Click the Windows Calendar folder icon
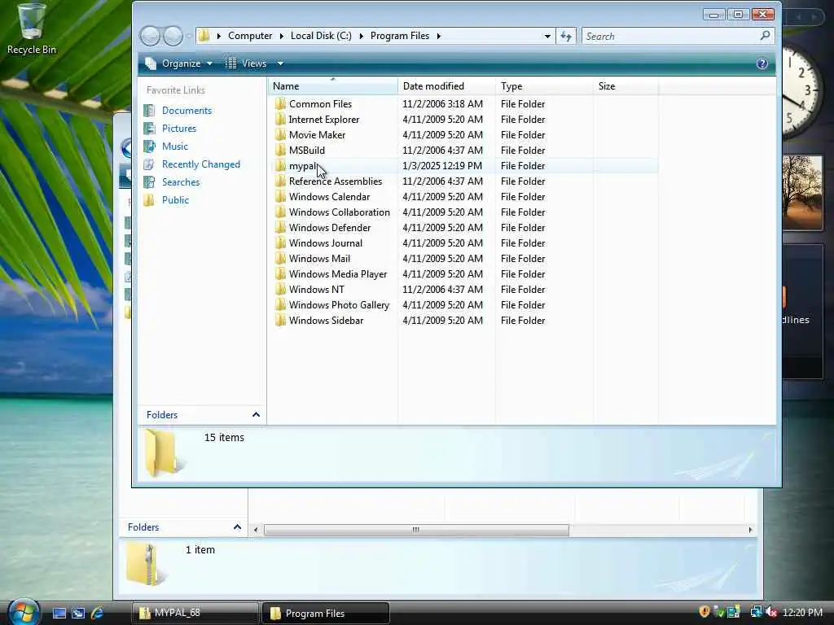 (280, 197)
